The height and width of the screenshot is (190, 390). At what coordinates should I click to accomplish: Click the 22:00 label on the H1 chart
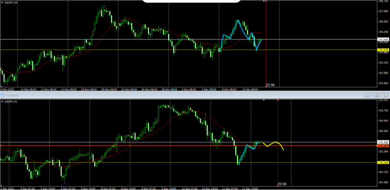(282, 184)
